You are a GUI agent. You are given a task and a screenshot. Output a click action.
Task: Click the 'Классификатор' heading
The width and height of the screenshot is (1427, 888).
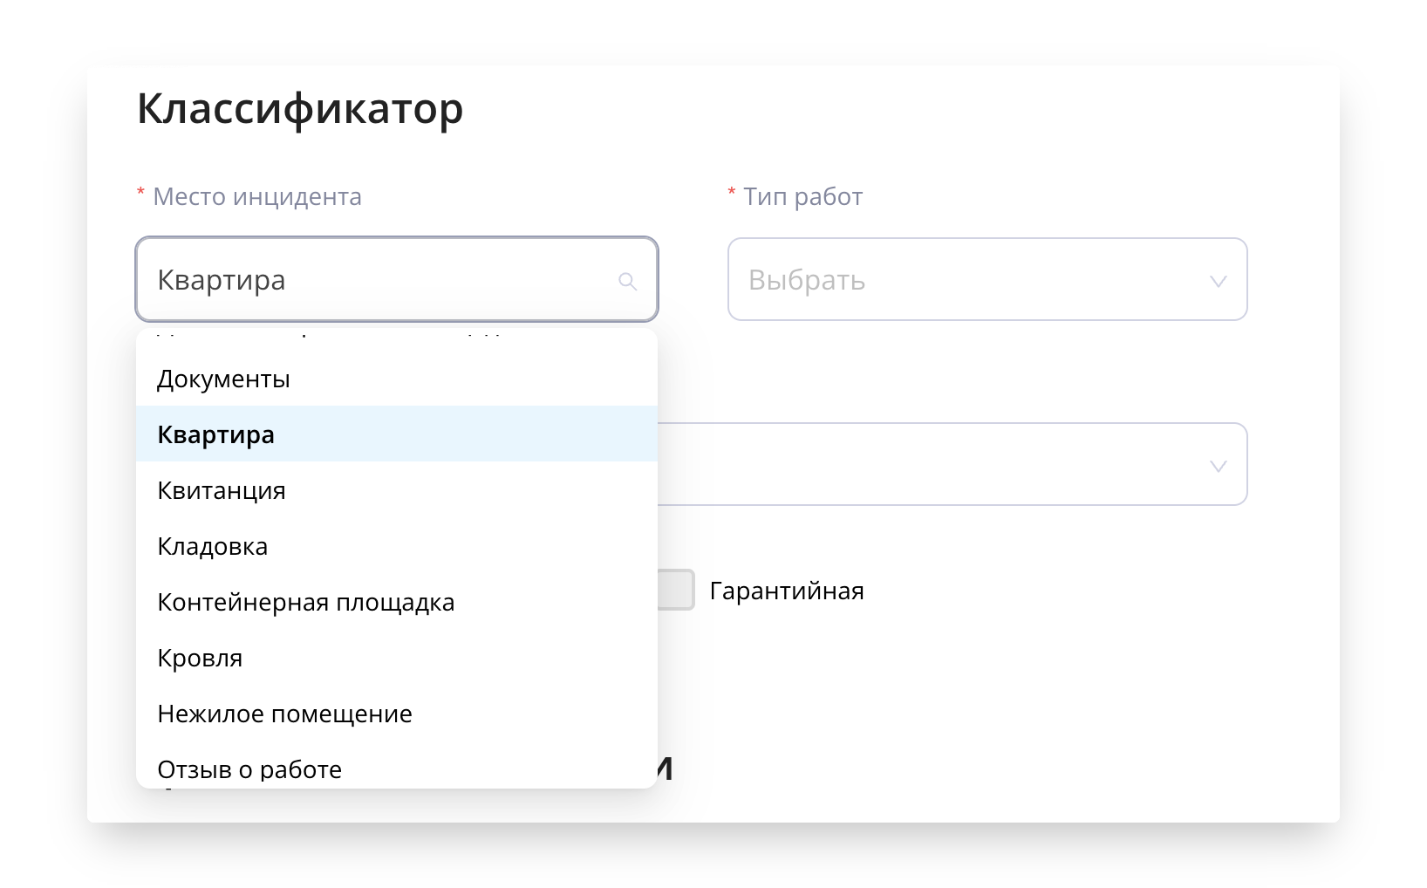coord(300,109)
